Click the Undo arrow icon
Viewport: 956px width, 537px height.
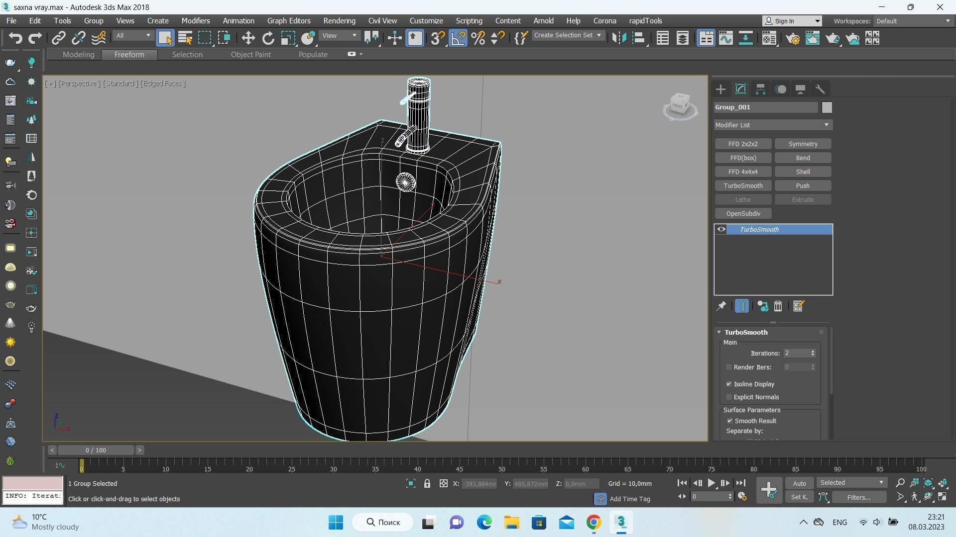[15, 38]
